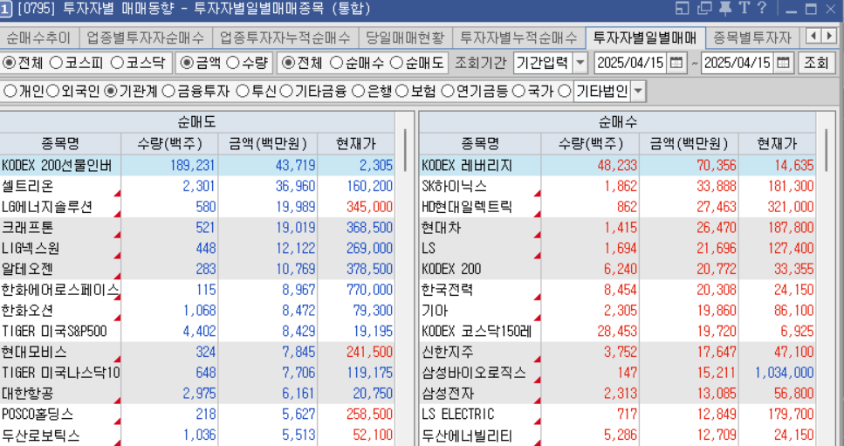Switch to the 투자자별누적순매수 tab

[x=518, y=38]
